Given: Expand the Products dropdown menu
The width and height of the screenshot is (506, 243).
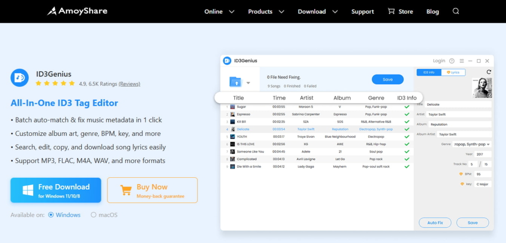Looking at the screenshot, I should pos(266,11).
